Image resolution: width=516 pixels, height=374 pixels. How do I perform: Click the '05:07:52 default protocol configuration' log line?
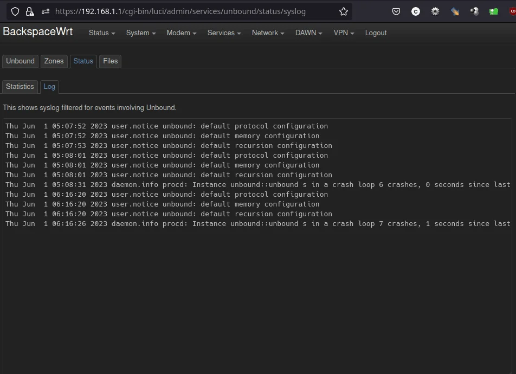166,126
